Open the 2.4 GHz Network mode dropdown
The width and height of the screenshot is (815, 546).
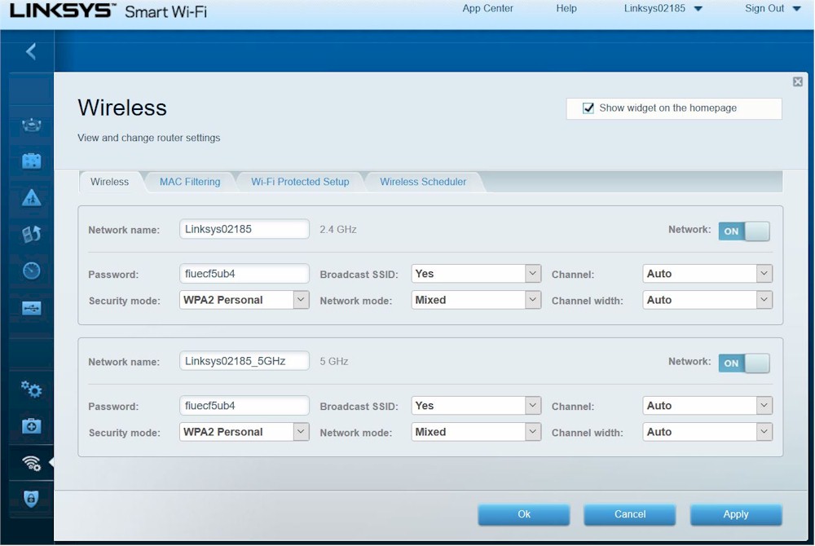pos(476,300)
